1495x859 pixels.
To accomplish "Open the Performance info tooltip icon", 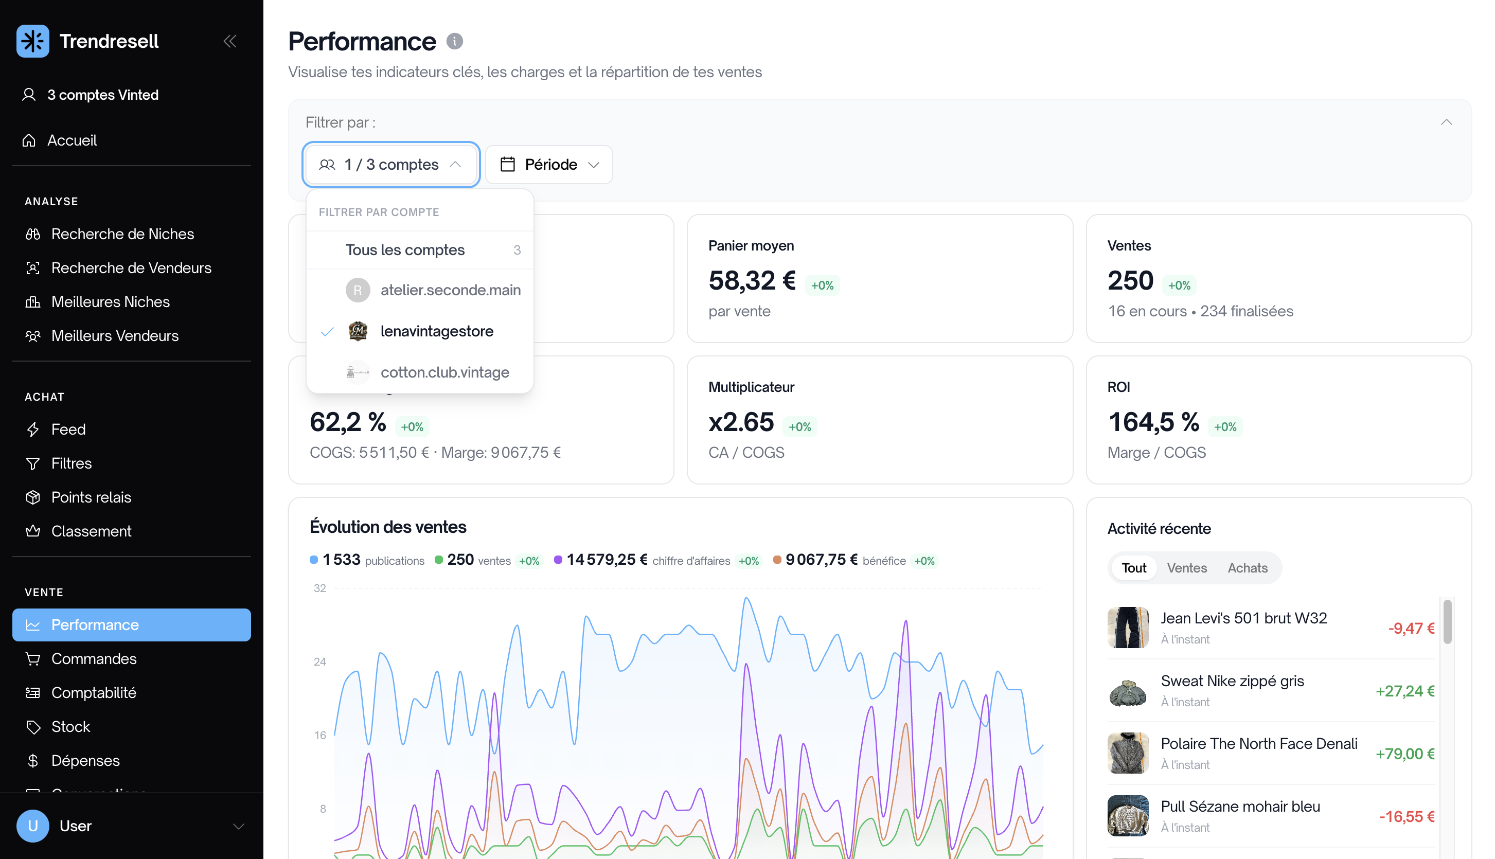I will [454, 41].
